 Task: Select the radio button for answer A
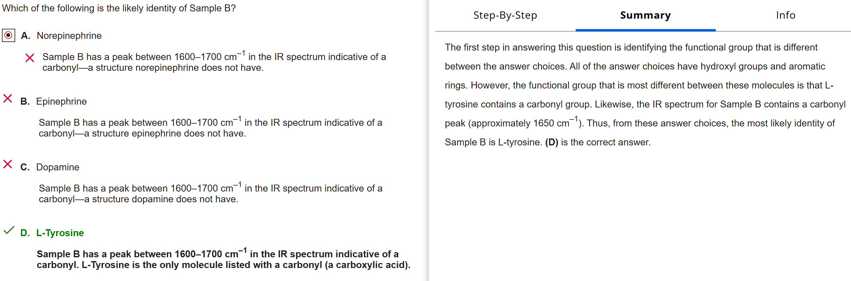(8, 35)
